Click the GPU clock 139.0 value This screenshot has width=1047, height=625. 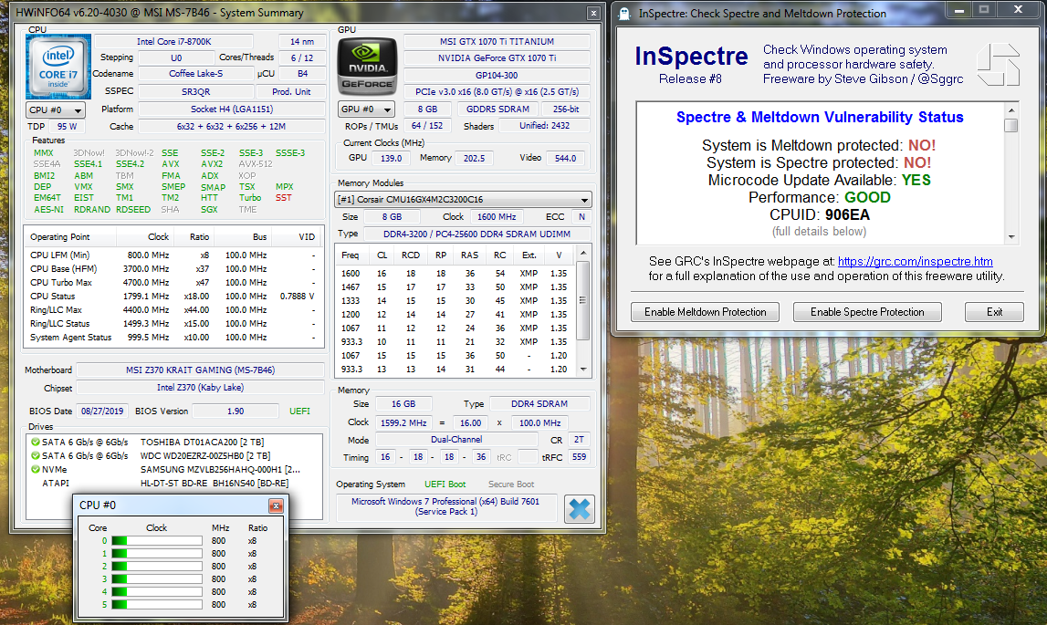pyautogui.click(x=392, y=158)
